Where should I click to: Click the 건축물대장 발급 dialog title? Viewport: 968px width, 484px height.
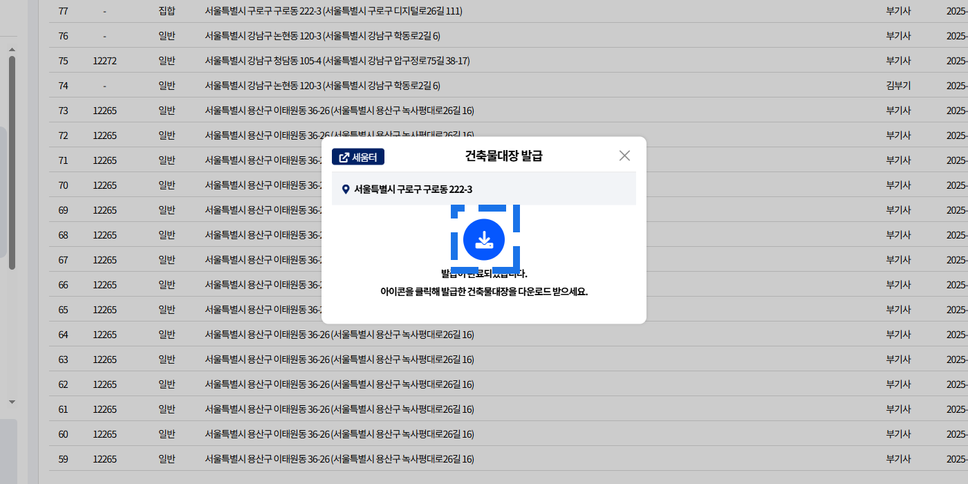503,156
